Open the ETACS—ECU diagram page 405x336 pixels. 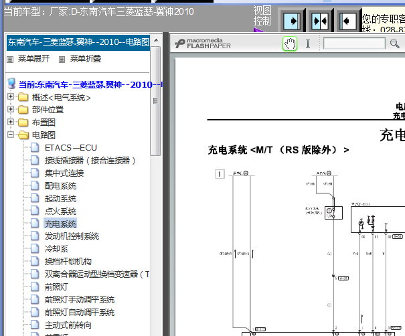(71, 148)
